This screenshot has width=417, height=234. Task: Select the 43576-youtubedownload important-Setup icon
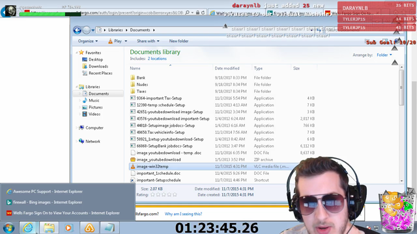click(133, 118)
